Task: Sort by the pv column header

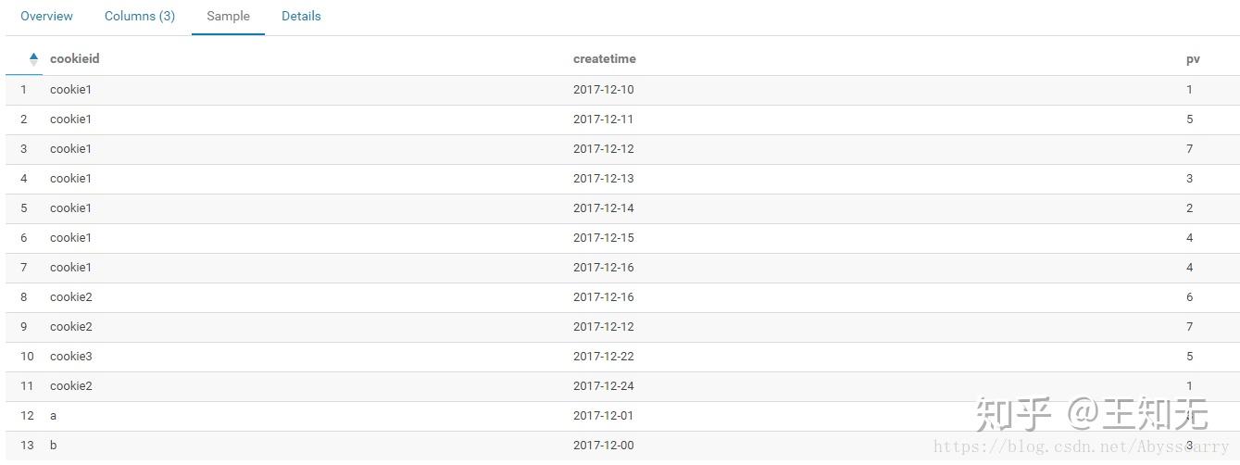Action: (x=1193, y=58)
